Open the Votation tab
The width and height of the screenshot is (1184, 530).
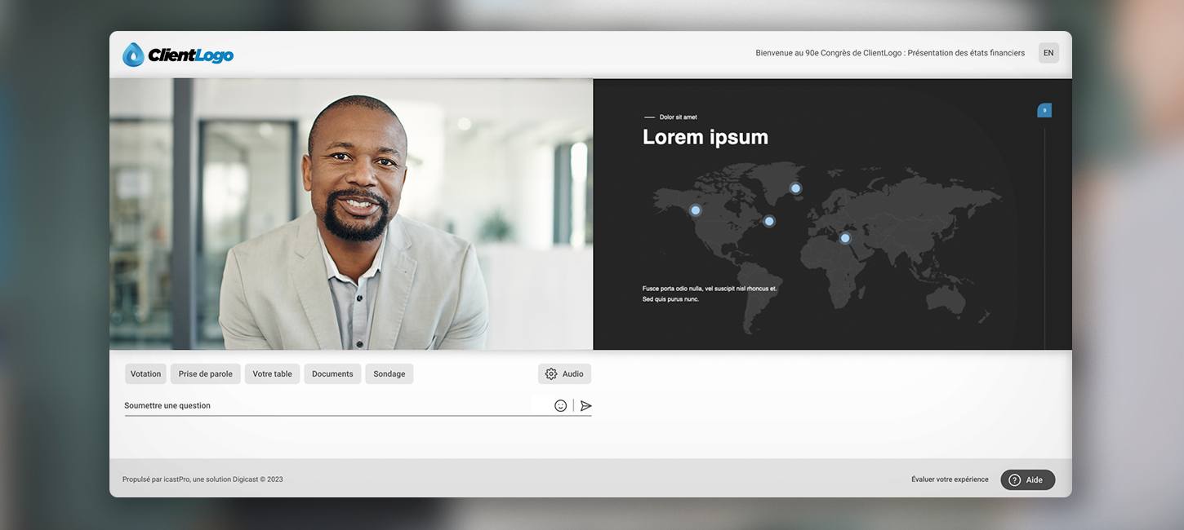pyautogui.click(x=145, y=373)
